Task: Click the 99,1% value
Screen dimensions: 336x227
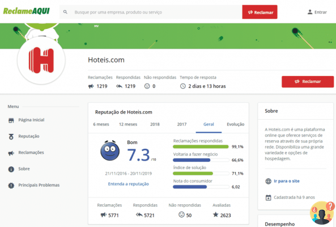Action: [237, 147]
